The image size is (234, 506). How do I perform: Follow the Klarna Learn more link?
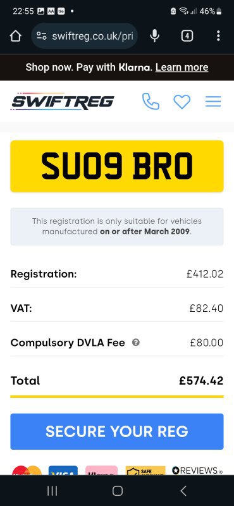pos(182,67)
